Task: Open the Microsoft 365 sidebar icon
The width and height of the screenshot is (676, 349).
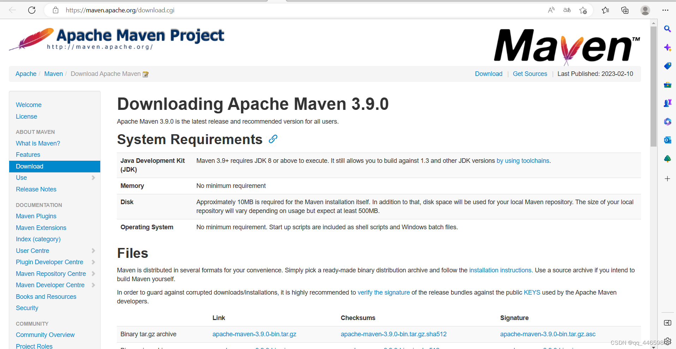Action: tap(667, 122)
